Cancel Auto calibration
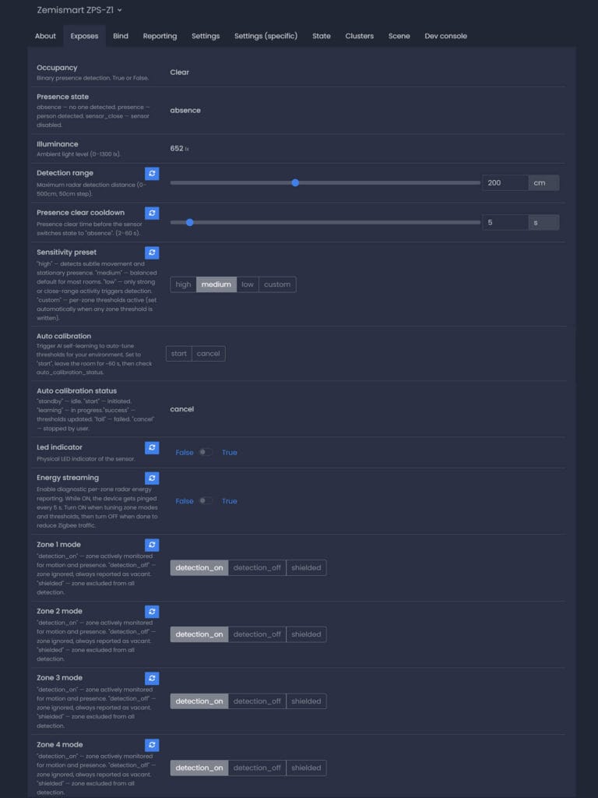The image size is (598, 798). click(x=208, y=354)
